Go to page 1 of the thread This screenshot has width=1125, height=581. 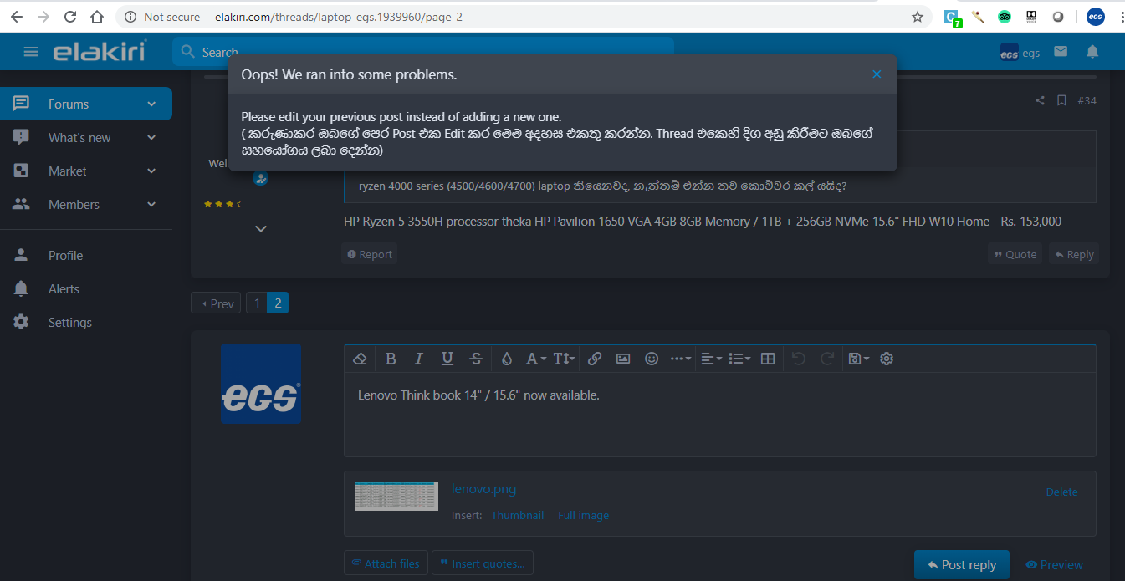click(x=258, y=303)
